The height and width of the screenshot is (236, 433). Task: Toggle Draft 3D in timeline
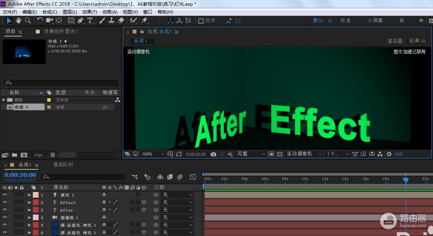(x=147, y=177)
